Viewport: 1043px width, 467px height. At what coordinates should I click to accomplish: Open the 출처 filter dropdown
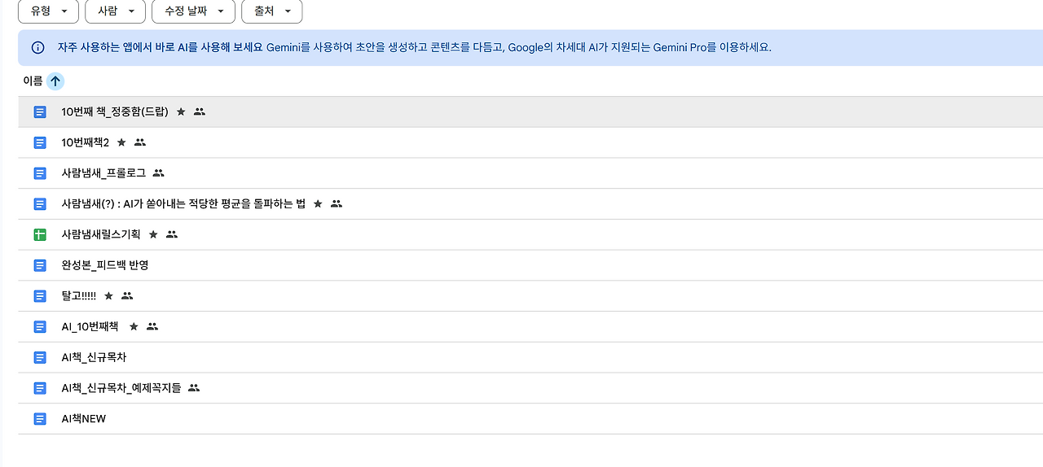click(x=272, y=11)
